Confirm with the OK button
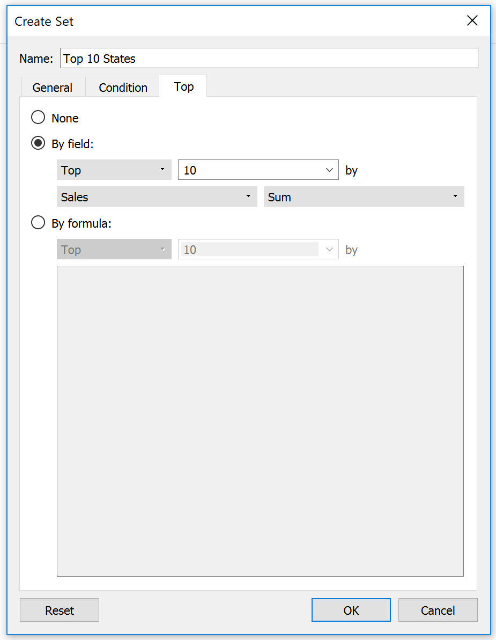 click(351, 610)
